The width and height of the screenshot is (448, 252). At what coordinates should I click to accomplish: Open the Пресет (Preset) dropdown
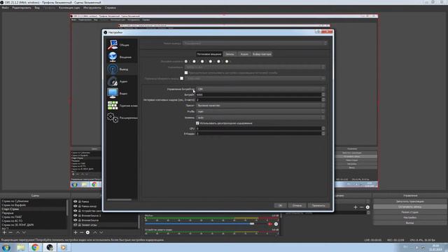click(x=260, y=106)
